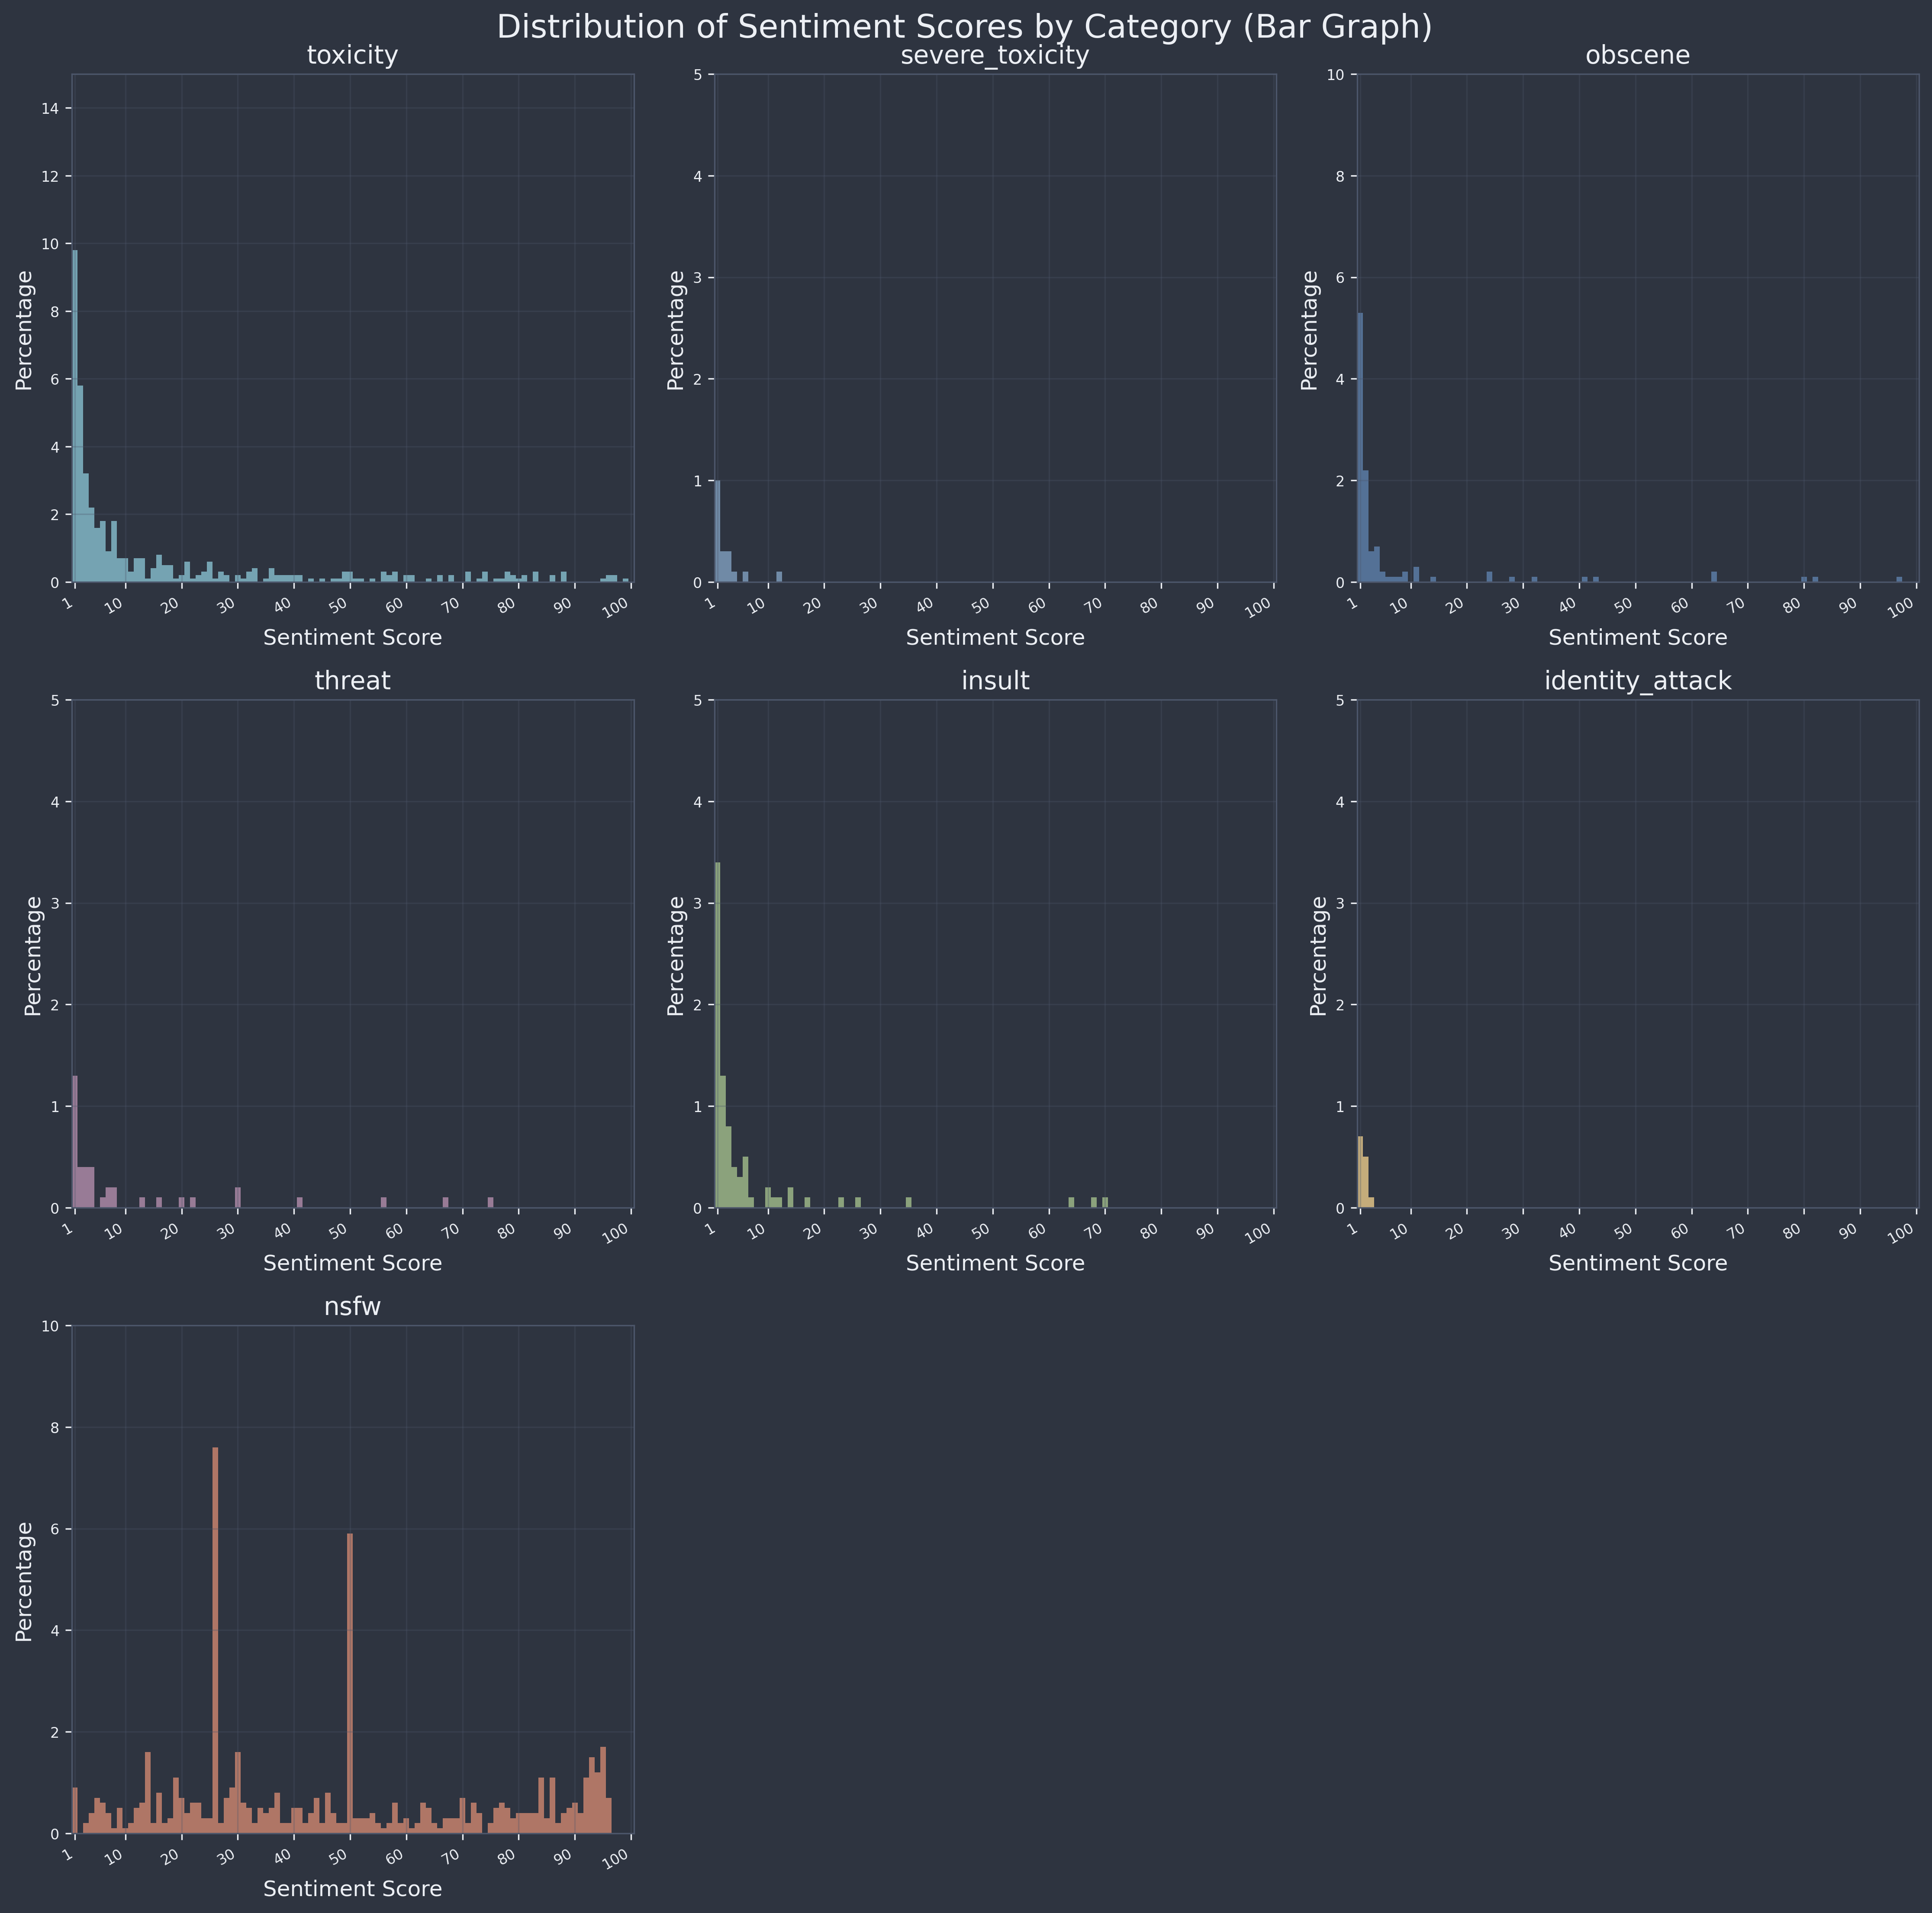This screenshot has width=1932, height=1913.
Task: Click the tallest bar in the nsfw chart
Action: pos(215,1641)
